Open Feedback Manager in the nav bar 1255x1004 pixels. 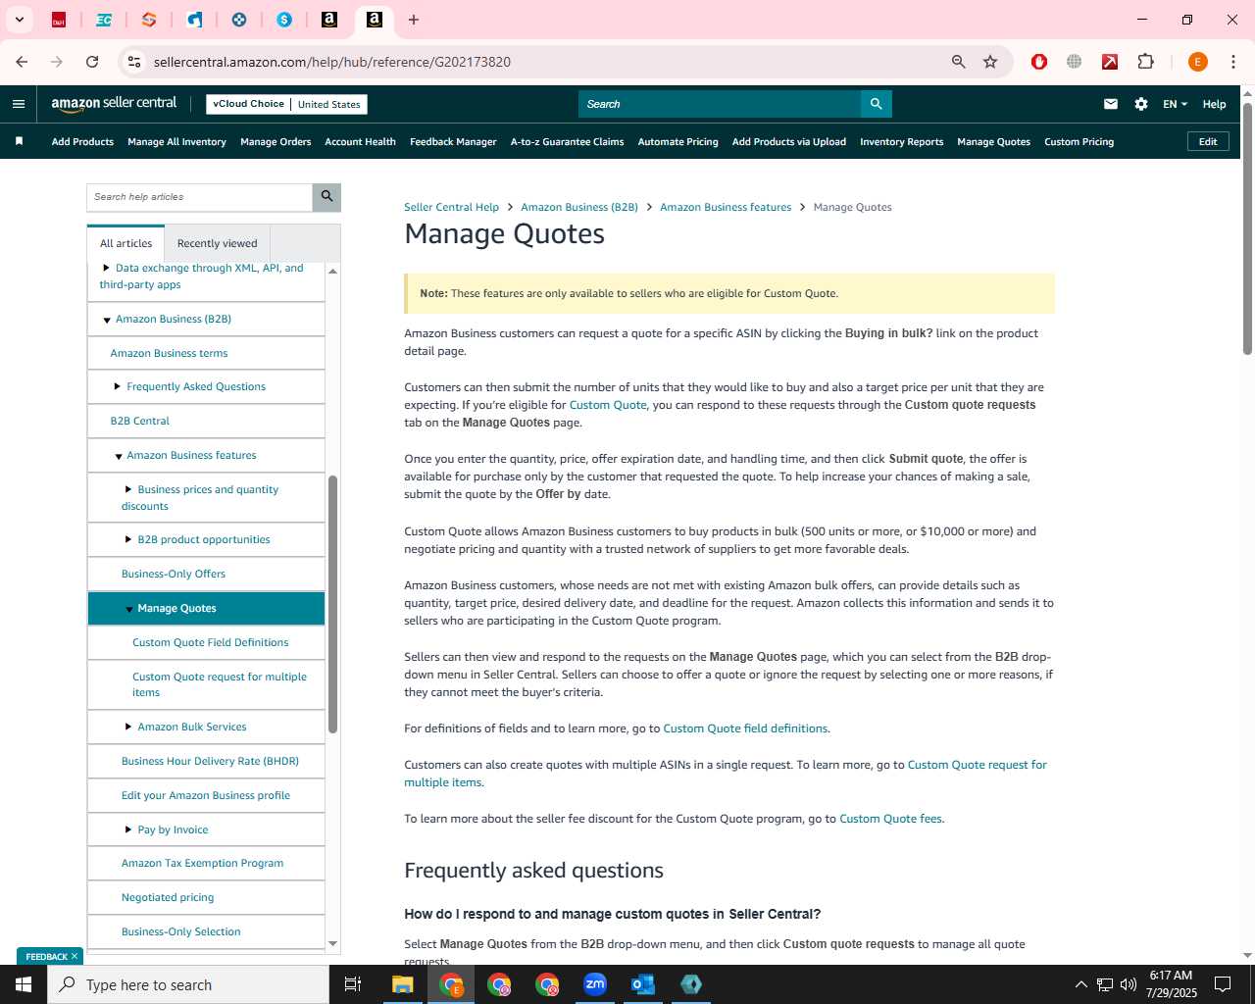pyautogui.click(x=453, y=141)
